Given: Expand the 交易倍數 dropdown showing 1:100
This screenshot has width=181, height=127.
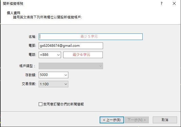Looking at the screenshot, I should [53, 84].
